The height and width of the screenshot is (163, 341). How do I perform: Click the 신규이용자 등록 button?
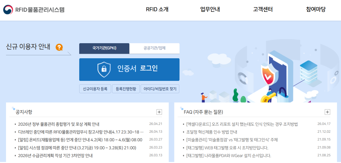point(95,89)
